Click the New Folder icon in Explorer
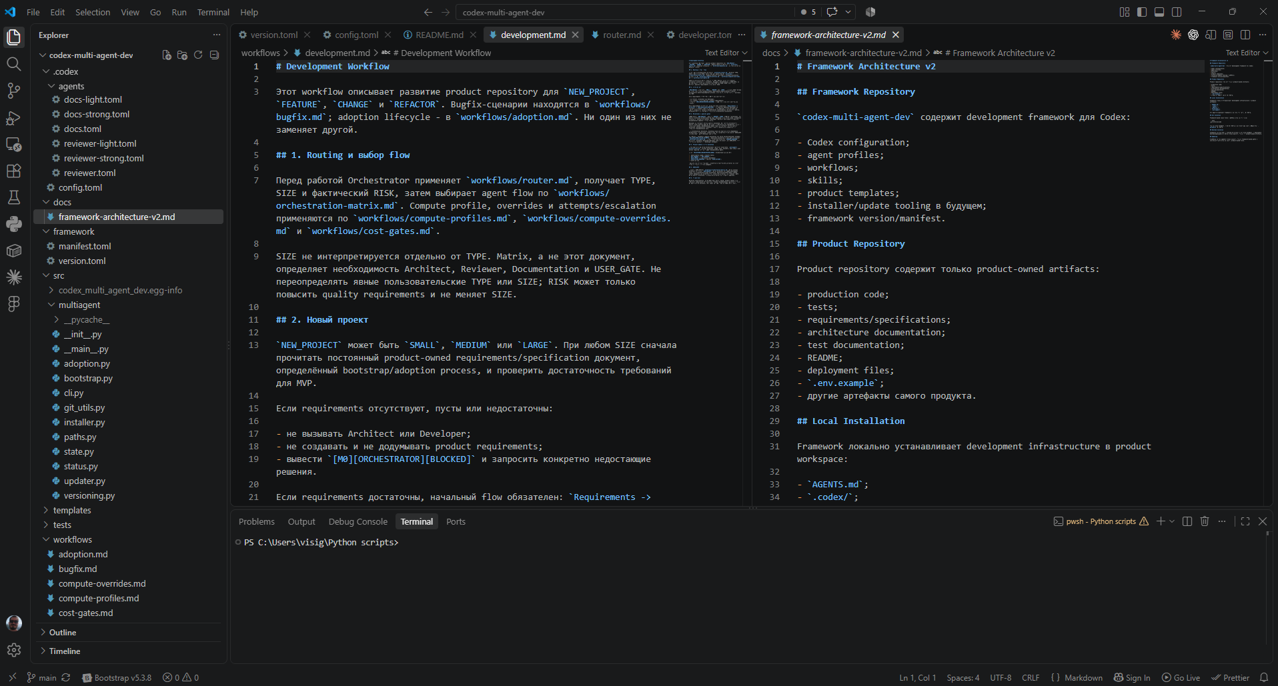Screen dimensions: 1278x686 [182, 55]
